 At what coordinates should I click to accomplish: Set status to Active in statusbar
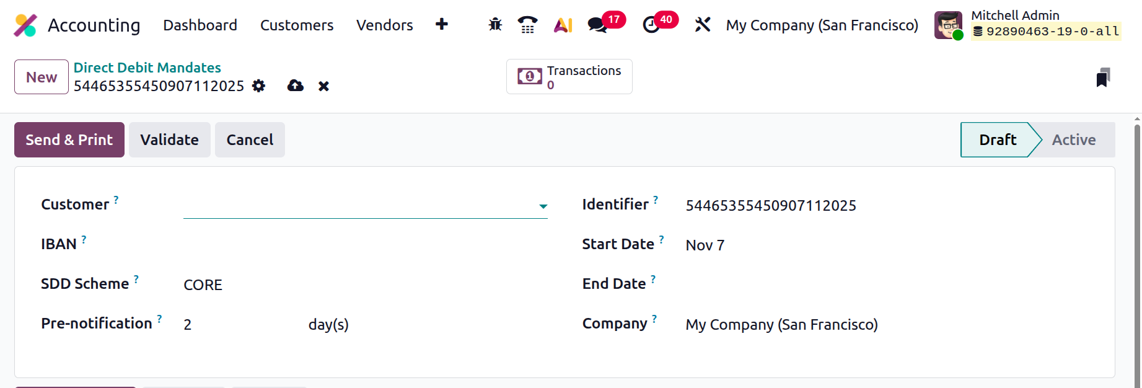click(1073, 140)
